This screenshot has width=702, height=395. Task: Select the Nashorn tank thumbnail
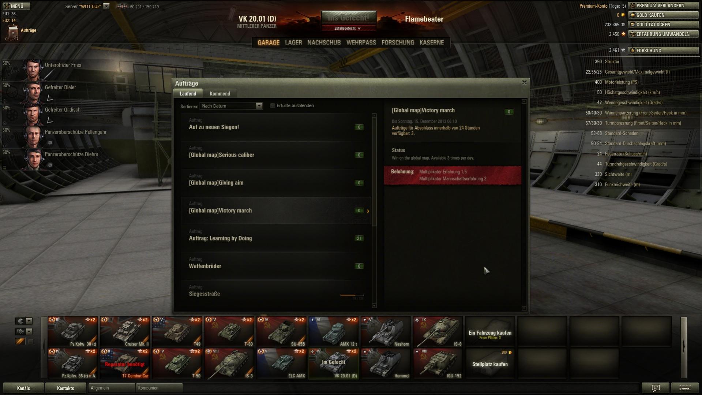[x=386, y=332]
